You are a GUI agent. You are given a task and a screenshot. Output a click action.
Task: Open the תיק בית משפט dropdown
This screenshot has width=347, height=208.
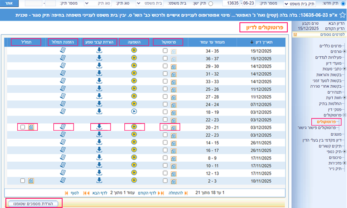point(300,3)
